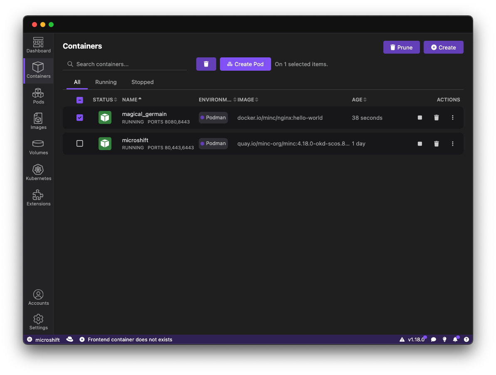This screenshot has width=496, height=375.
Task: Click the Create Pod button
Action: [x=245, y=64]
